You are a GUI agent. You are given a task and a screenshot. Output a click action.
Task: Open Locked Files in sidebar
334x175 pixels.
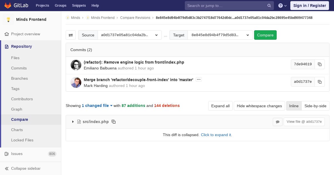coord(22,140)
